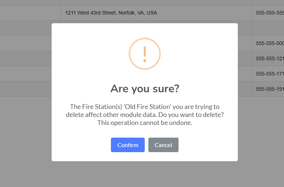Click the left cell of the 555-555-171 row
284x187 pixels.
(x=26, y=74)
